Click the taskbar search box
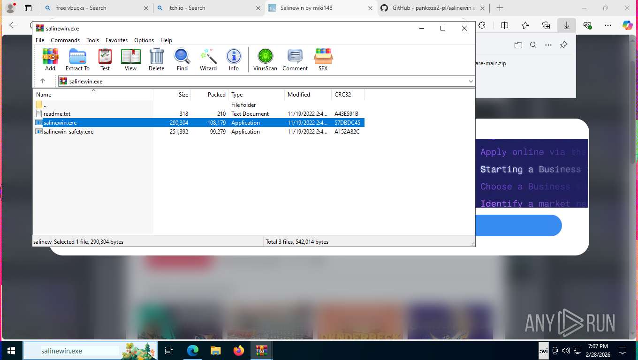 (x=91, y=351)
